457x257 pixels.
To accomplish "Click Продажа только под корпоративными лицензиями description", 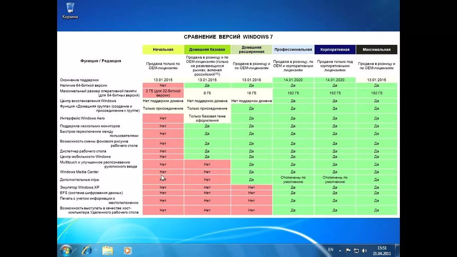I will [335, 66].
